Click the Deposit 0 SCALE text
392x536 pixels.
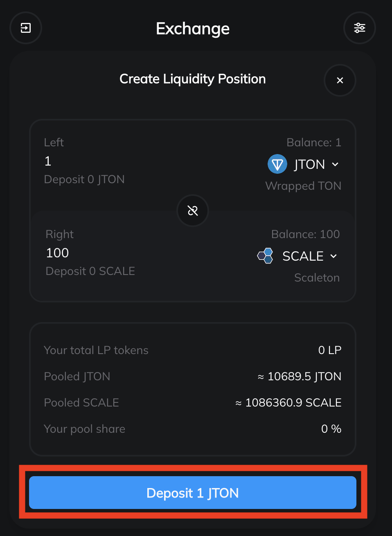(90, 271)
